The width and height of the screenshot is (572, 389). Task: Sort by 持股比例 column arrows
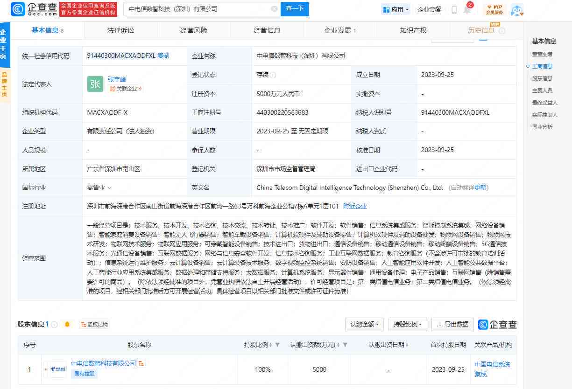click(x=271, y=345)
